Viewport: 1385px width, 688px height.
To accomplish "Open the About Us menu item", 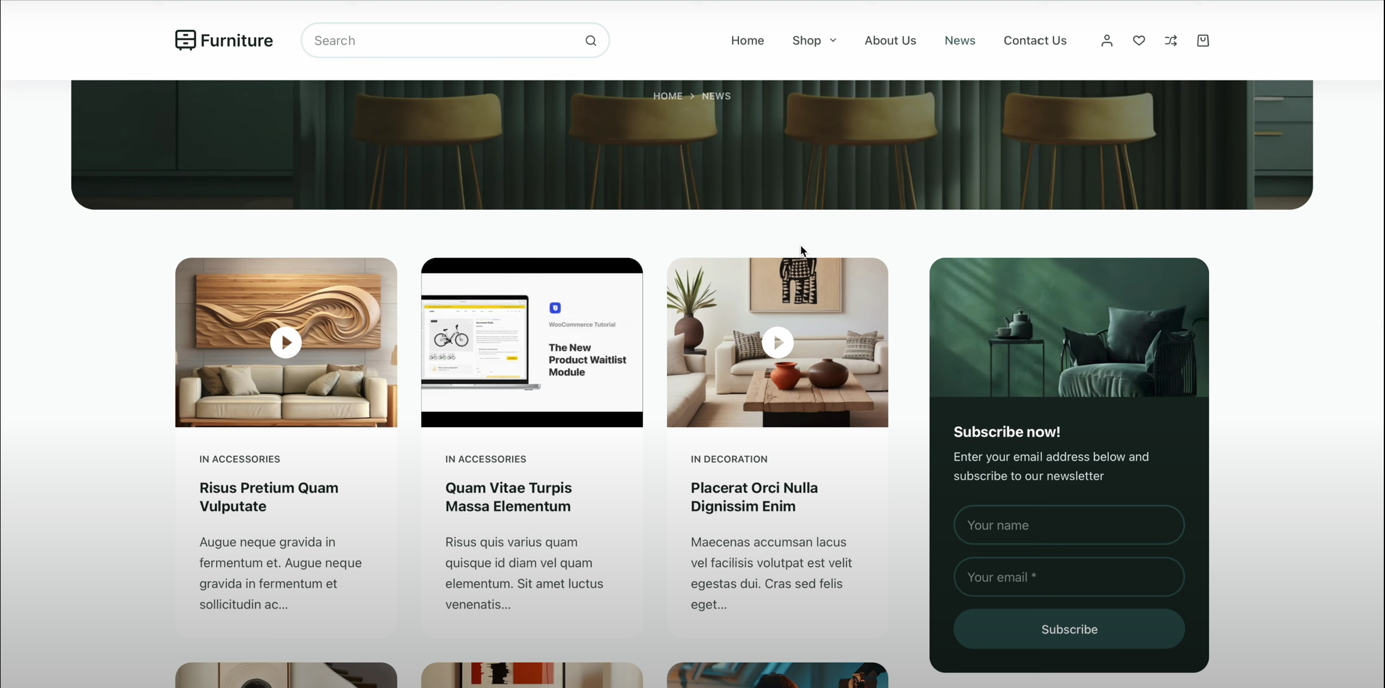I will point(890,41).
